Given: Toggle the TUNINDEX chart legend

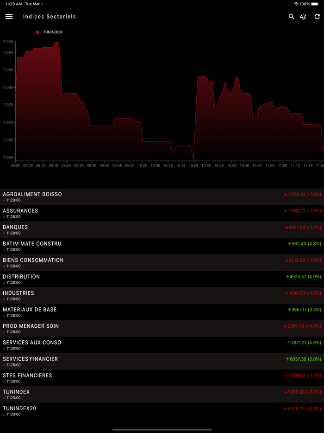Looking at the screenshot, I should click(x=48, y=32).
